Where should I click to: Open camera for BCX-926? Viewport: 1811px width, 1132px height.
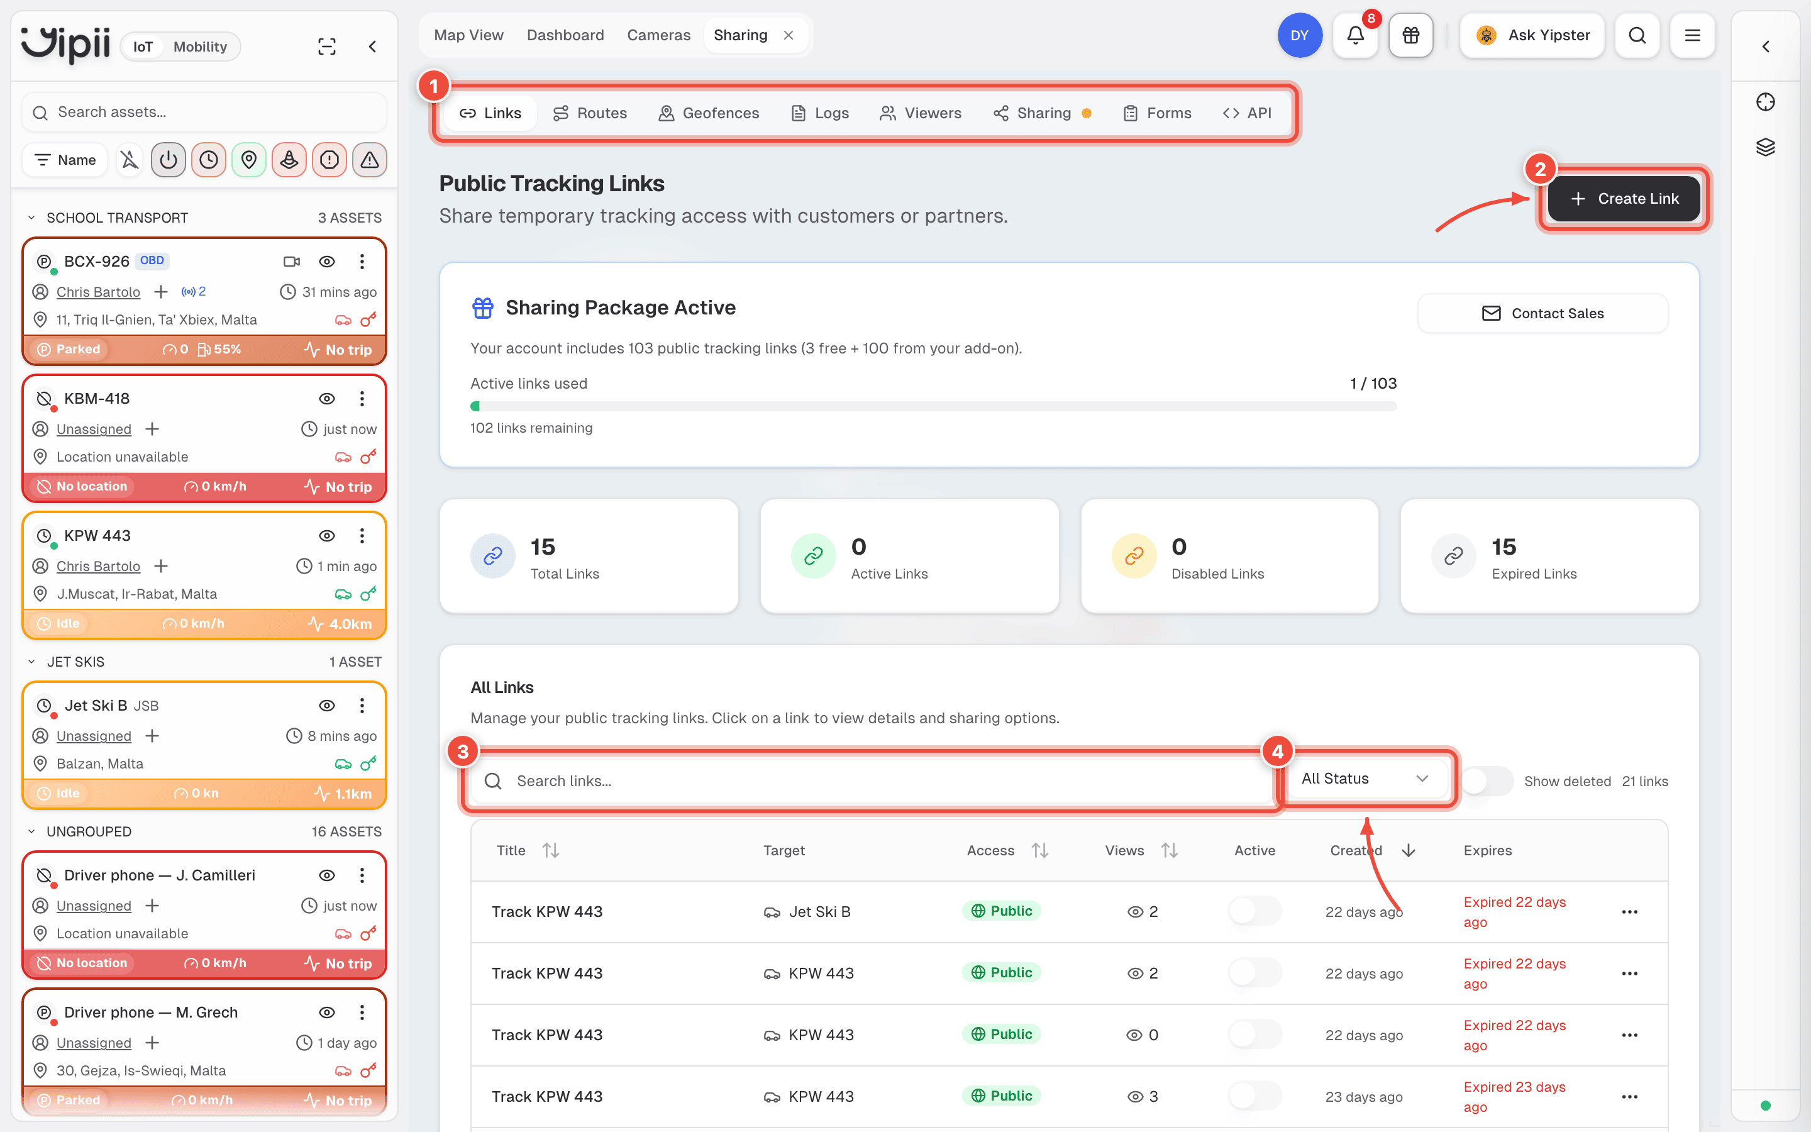tap(292, 261)
